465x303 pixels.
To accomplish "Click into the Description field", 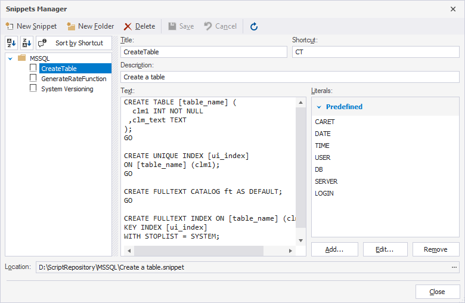I will [290, 77].
